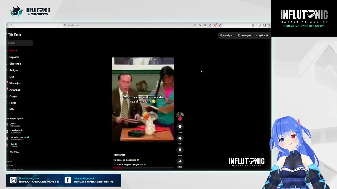Open Actividad notifications
This screenshot has height=189, width=337.
coord(15,90)
